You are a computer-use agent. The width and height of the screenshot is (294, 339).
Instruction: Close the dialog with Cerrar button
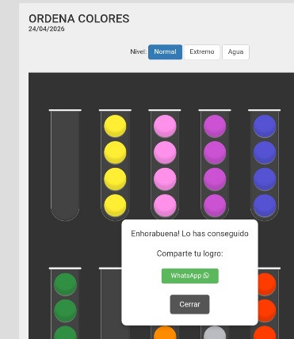(189, 304)
